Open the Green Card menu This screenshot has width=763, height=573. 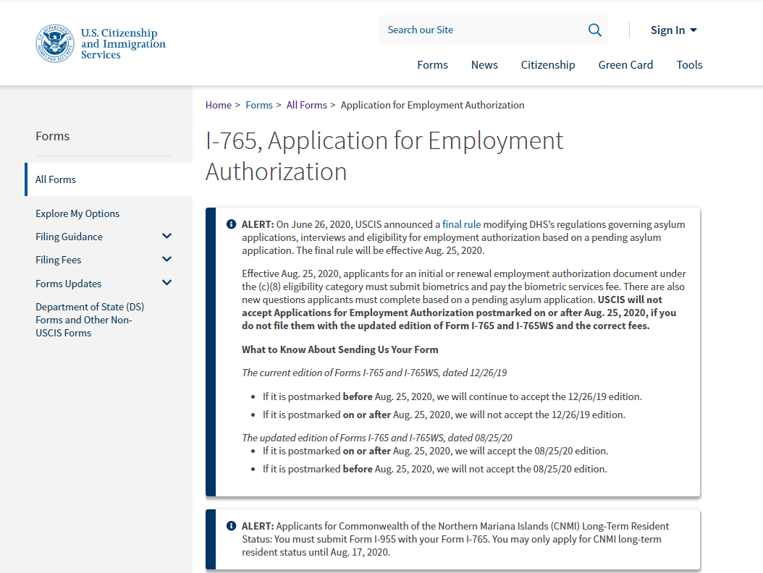click(625, 64)
